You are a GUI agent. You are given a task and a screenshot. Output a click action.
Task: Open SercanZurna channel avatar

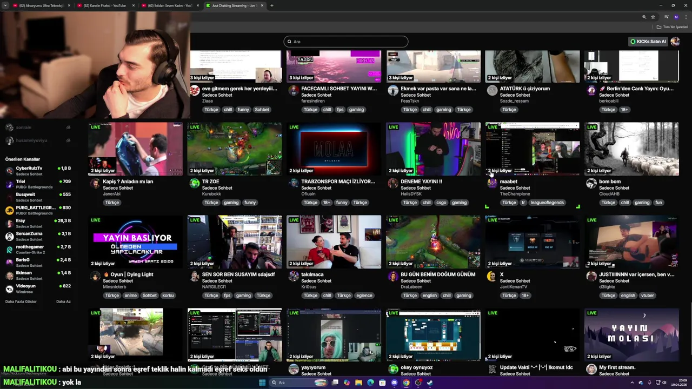pos(9,236)
